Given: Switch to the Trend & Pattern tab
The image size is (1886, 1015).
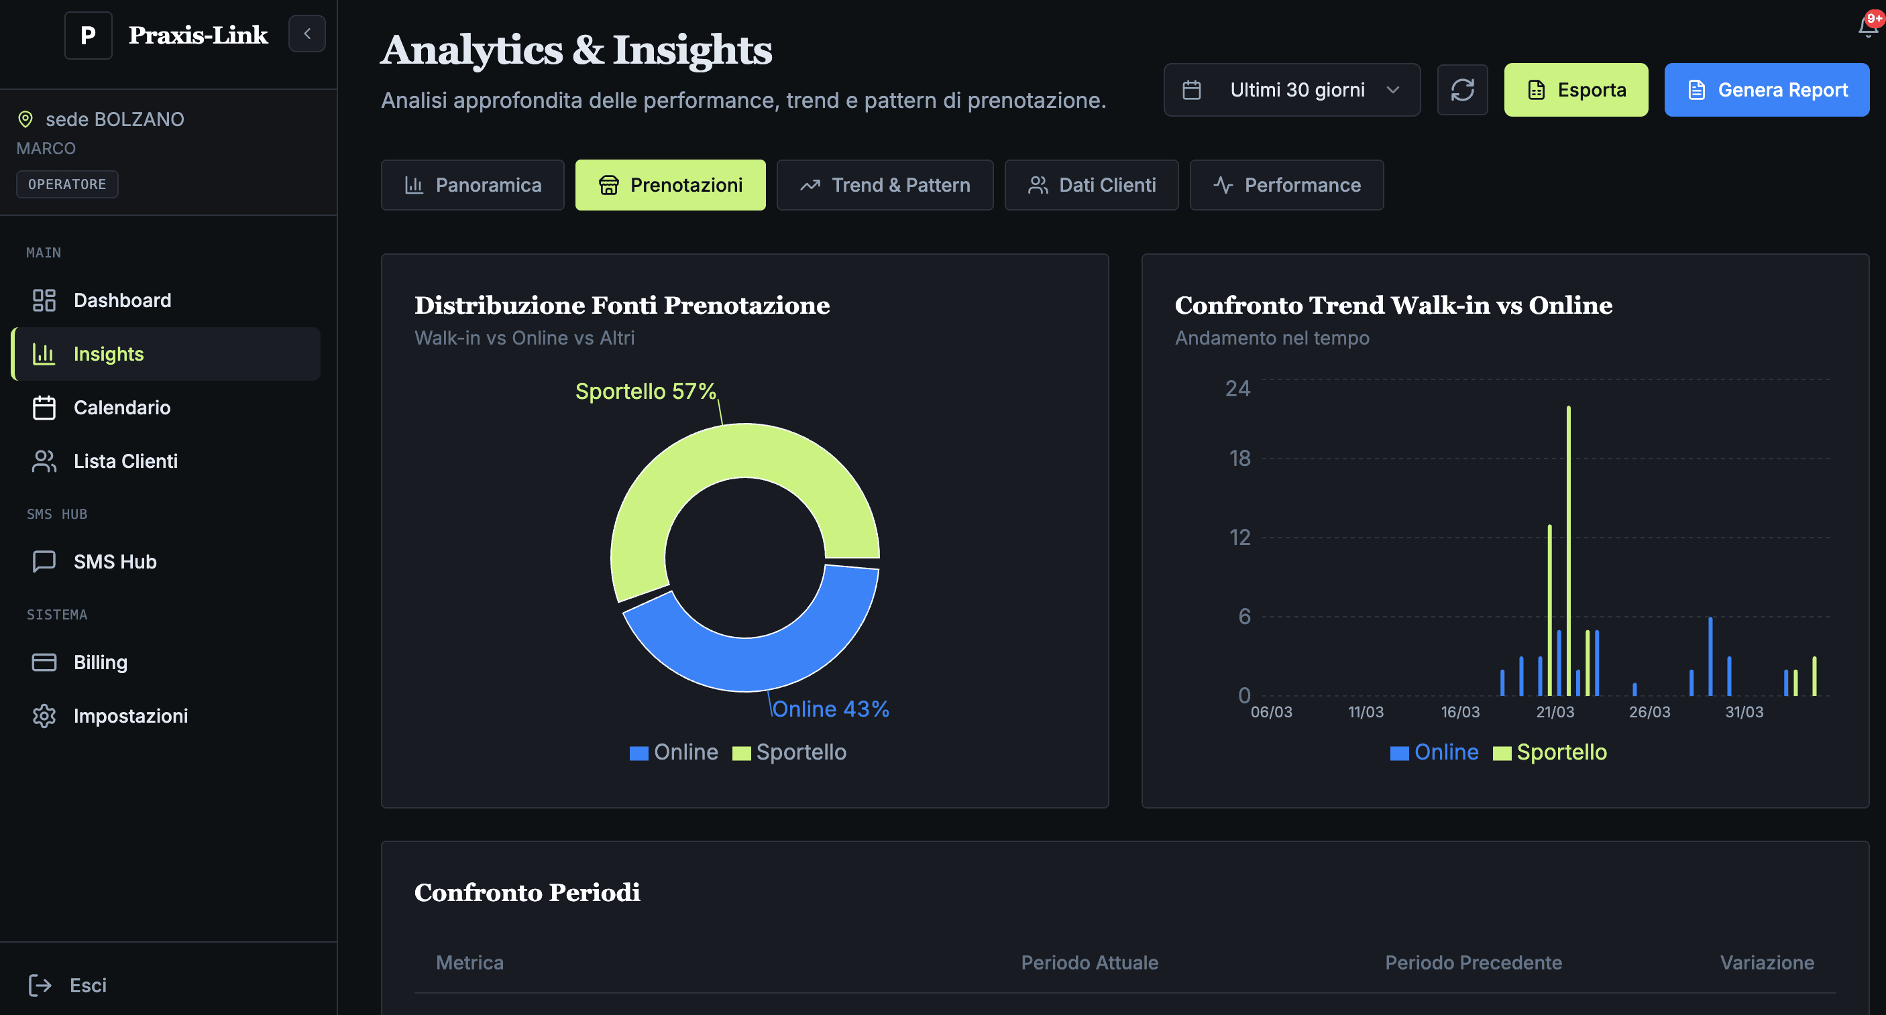Looking at the screenshot, I should point(885,184).
